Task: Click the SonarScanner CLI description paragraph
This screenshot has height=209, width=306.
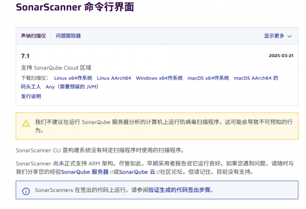Action: click(x=100, y=150)
